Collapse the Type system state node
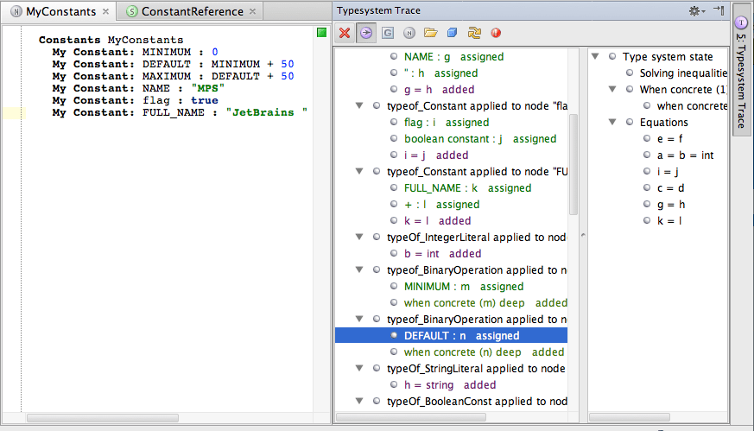 coord(597,57)
